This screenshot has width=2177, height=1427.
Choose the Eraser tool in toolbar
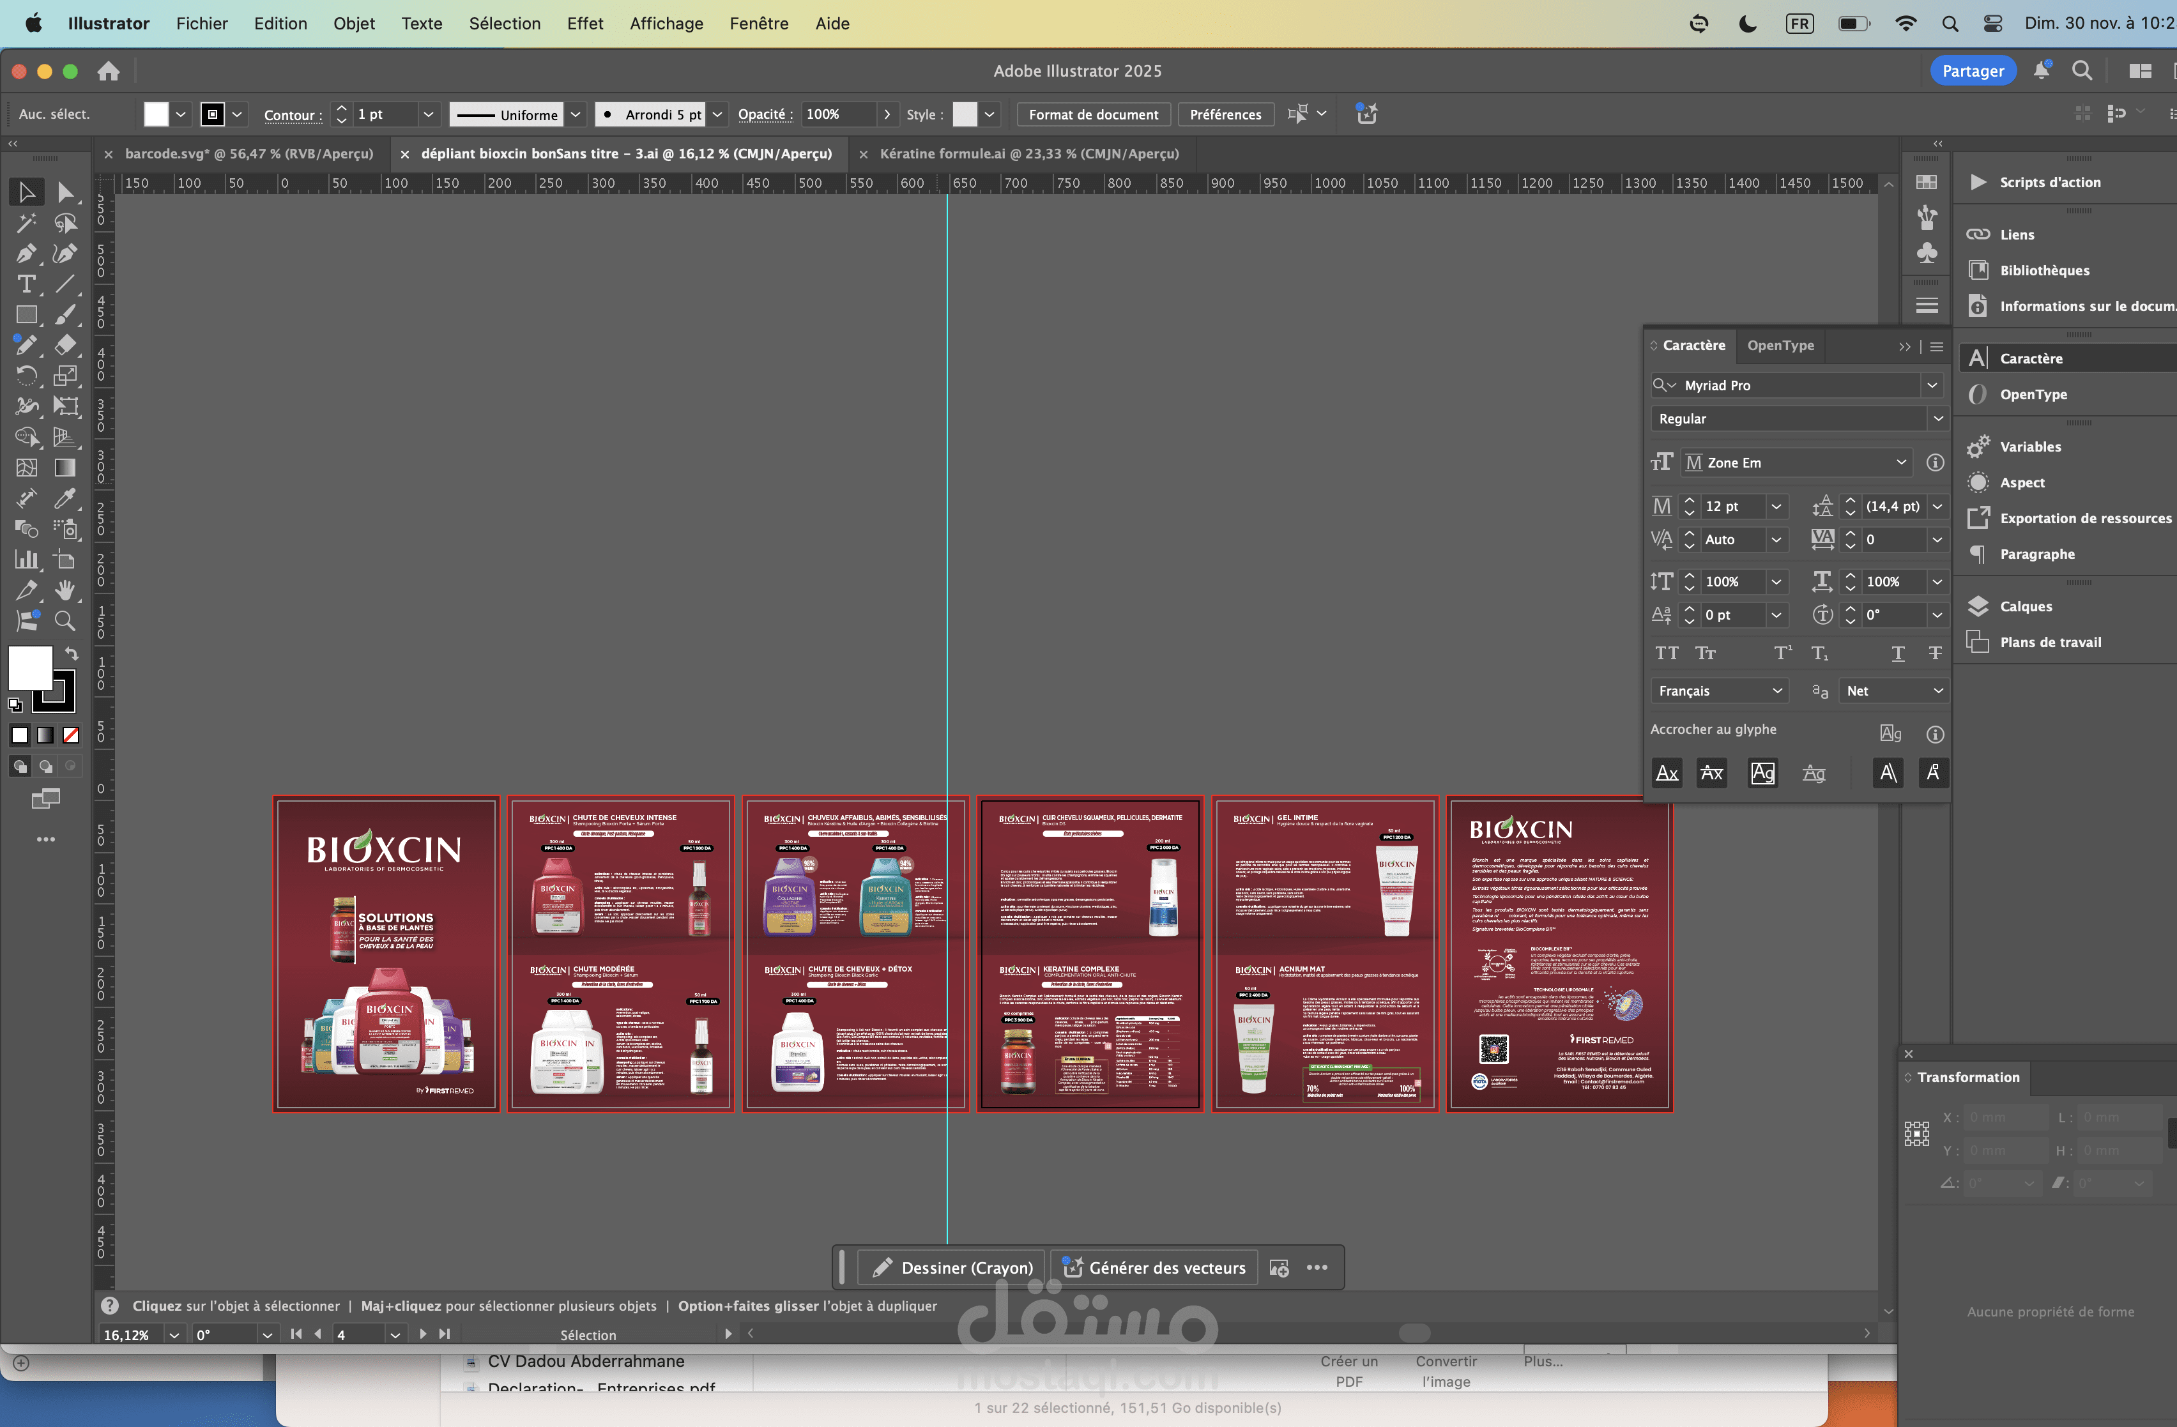[x=64, y=345]
